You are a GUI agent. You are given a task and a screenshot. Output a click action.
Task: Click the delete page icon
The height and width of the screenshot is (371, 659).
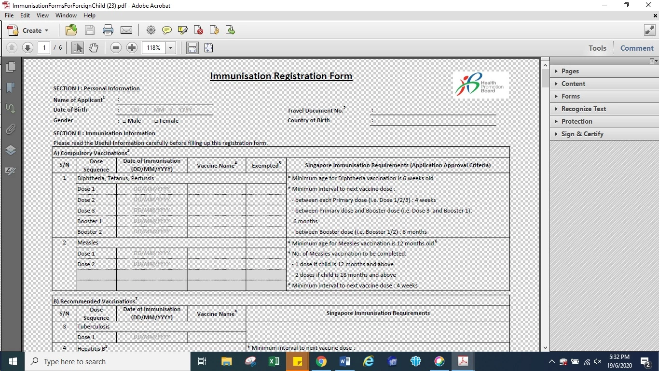pos(198,30)
